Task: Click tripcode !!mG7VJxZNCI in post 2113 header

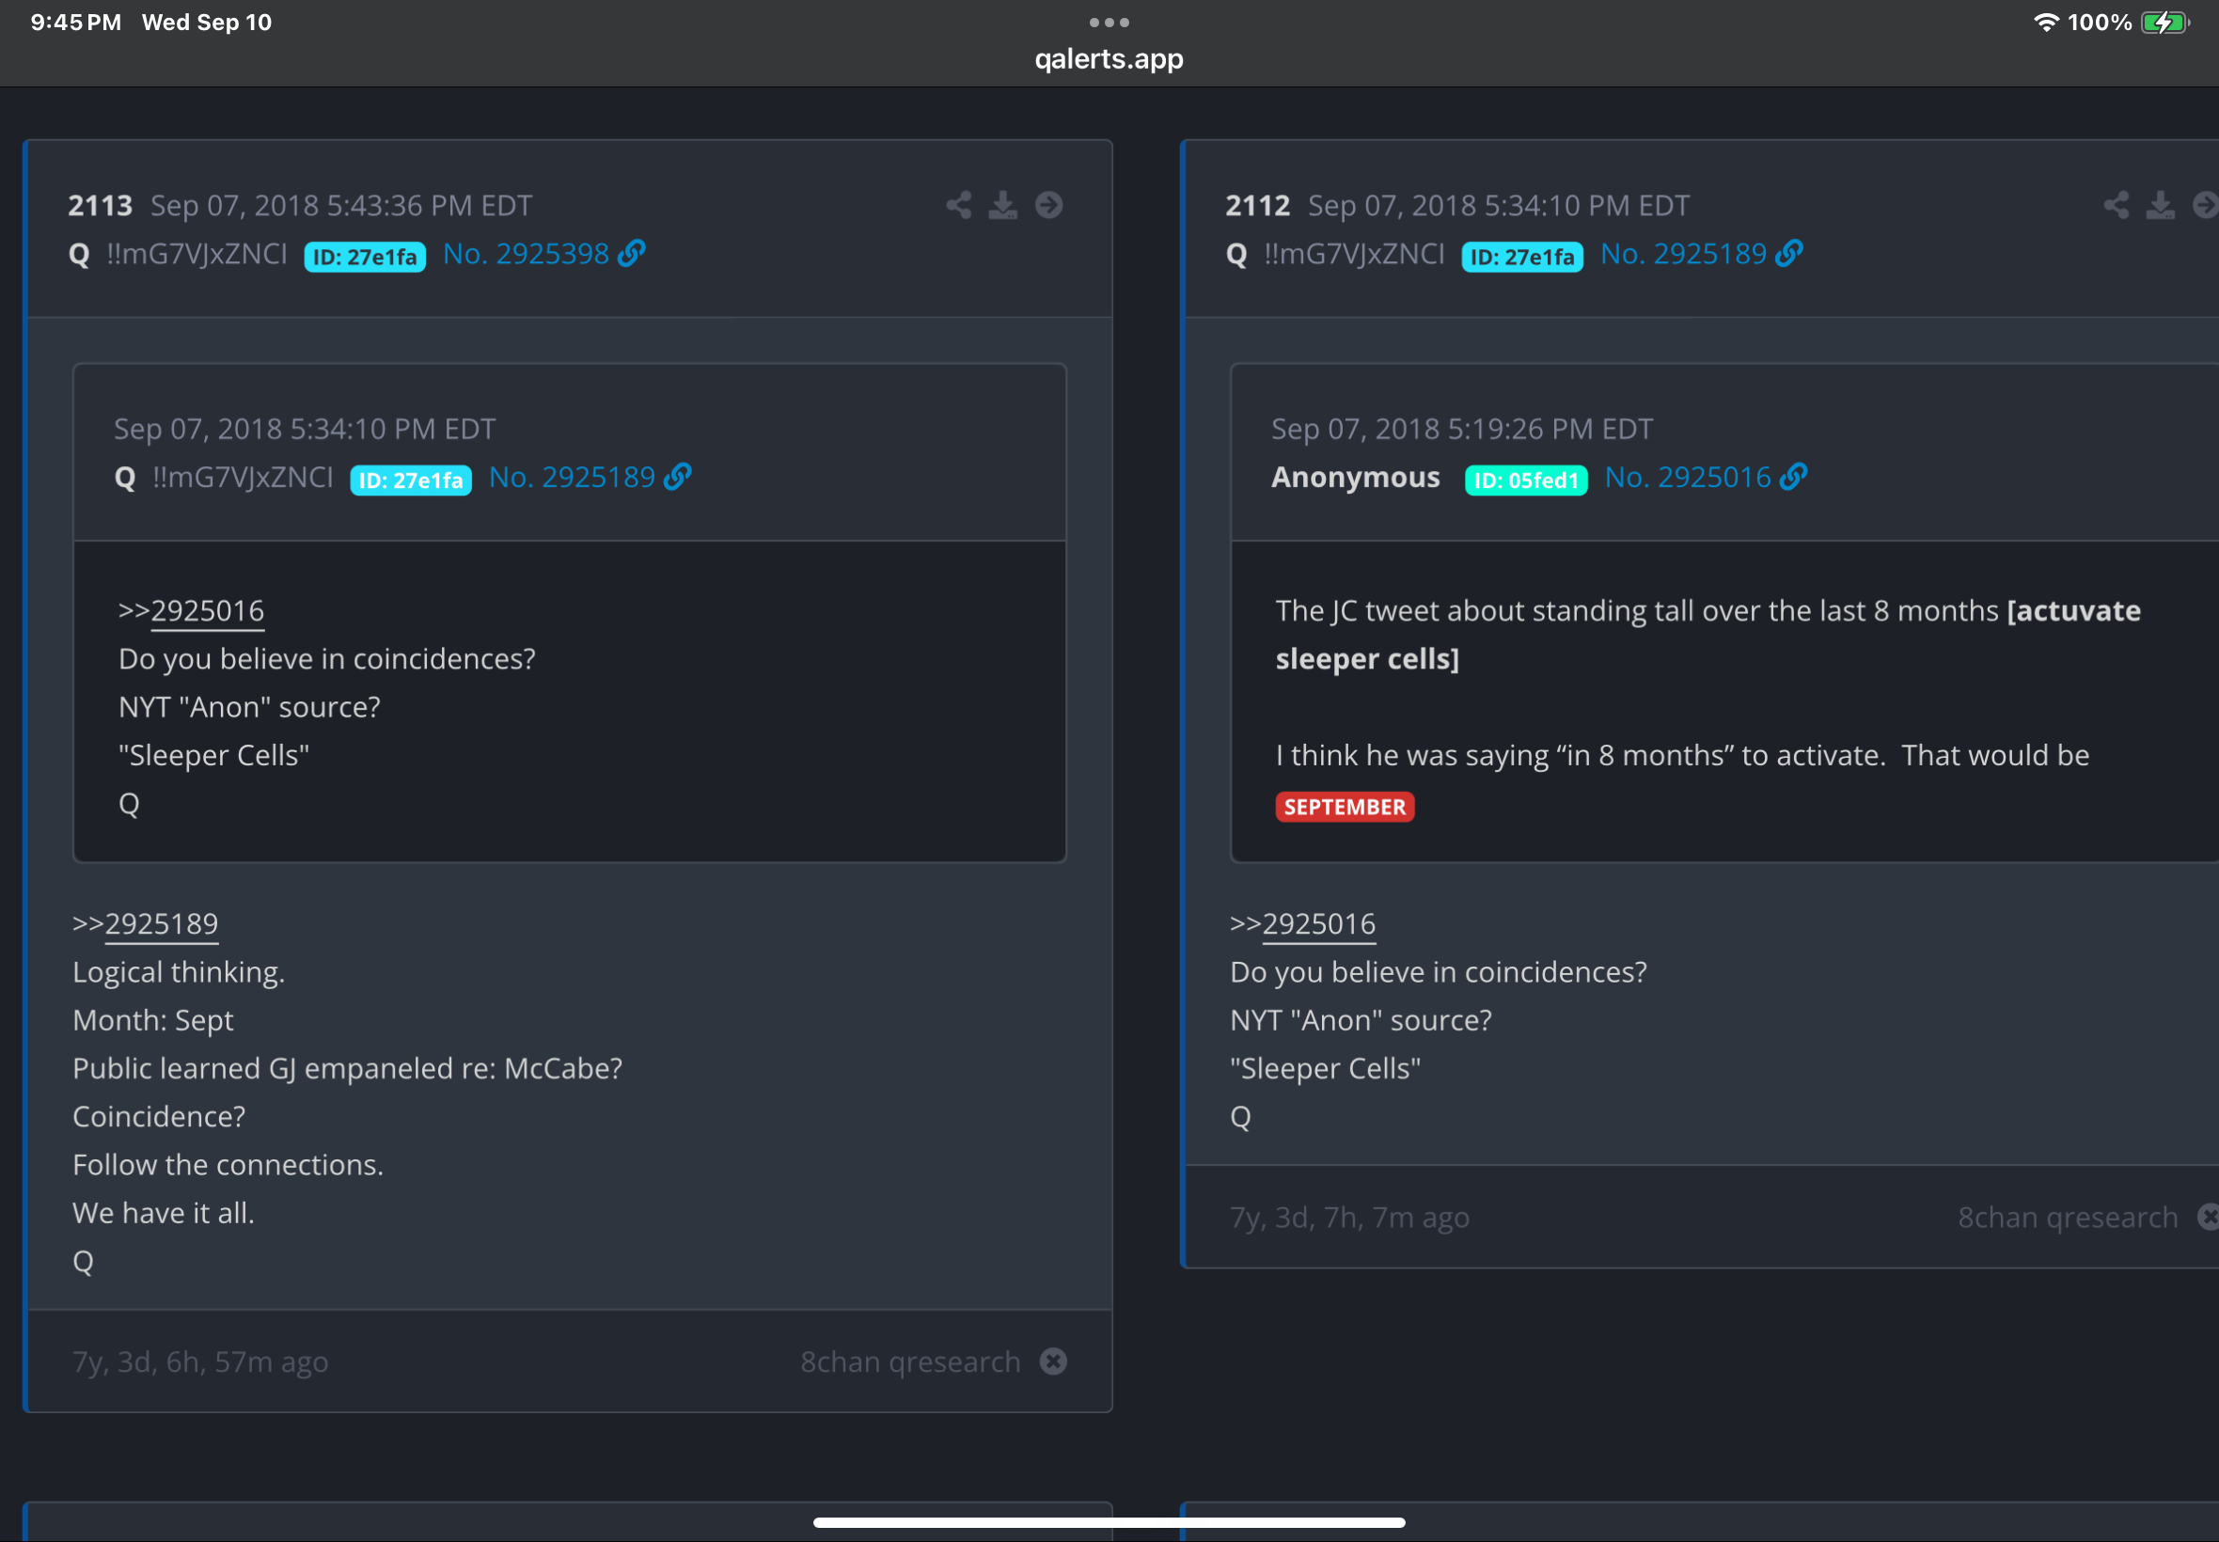Action: tap(197, 254)
